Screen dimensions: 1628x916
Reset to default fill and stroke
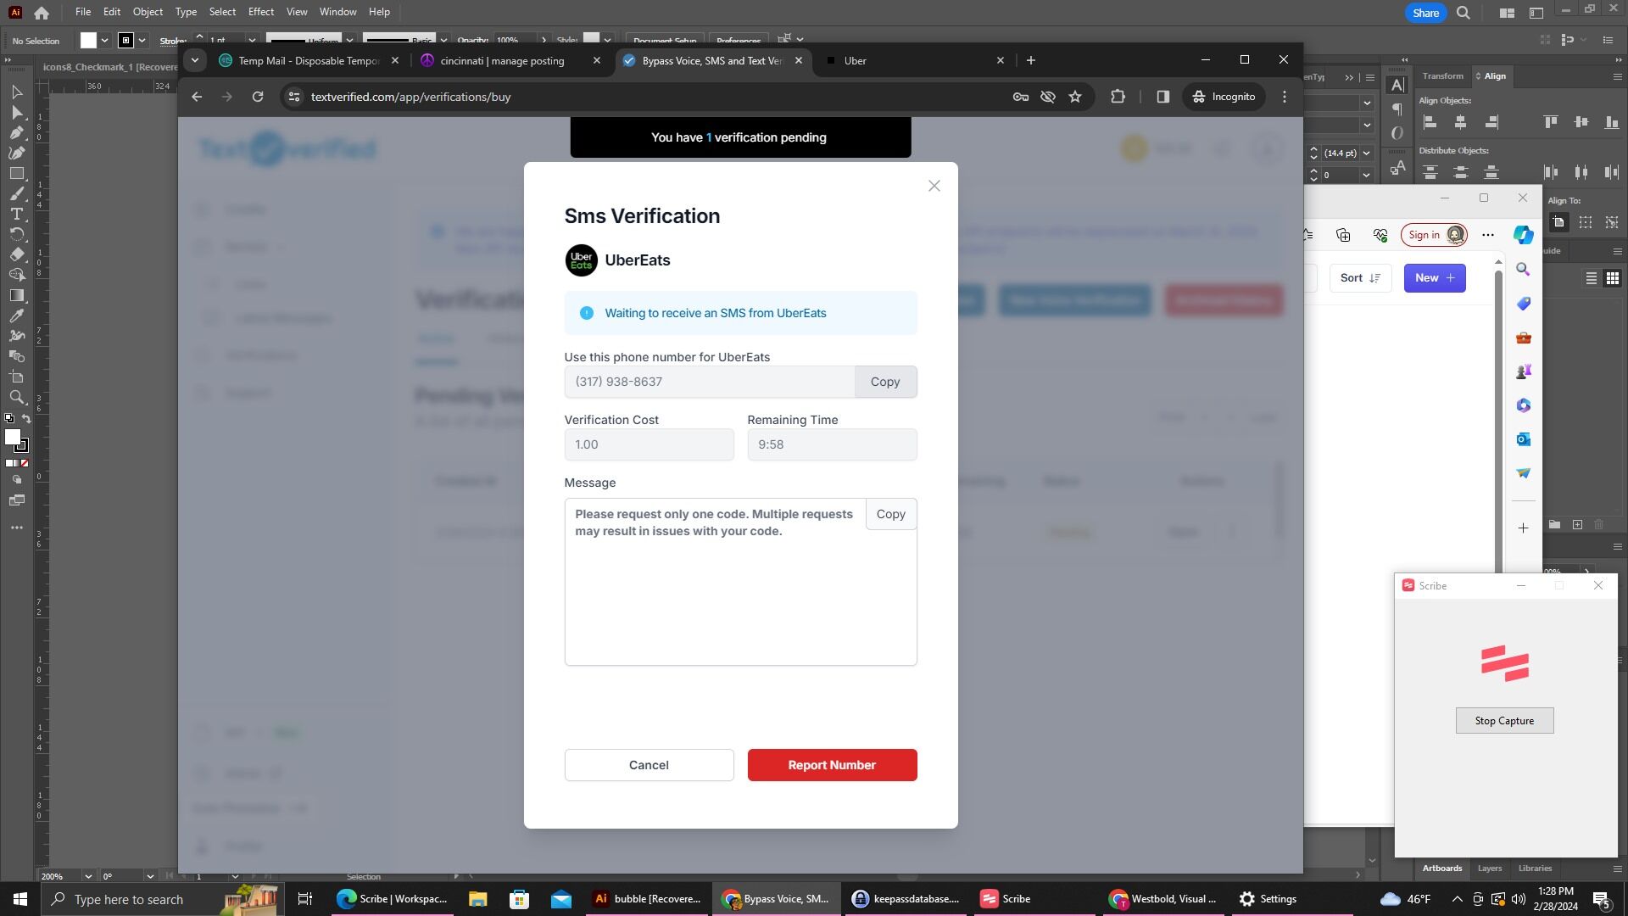pos(9,419)
